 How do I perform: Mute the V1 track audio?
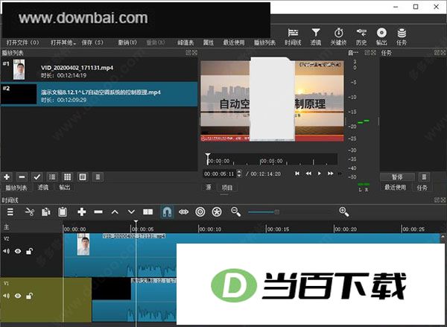click(x=6, y=296)
